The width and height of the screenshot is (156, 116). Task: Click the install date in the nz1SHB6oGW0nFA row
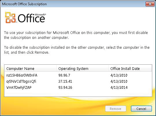click(x=119, y=75)
